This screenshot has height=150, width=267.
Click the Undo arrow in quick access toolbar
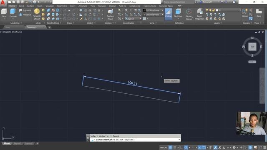coord(39,2)
